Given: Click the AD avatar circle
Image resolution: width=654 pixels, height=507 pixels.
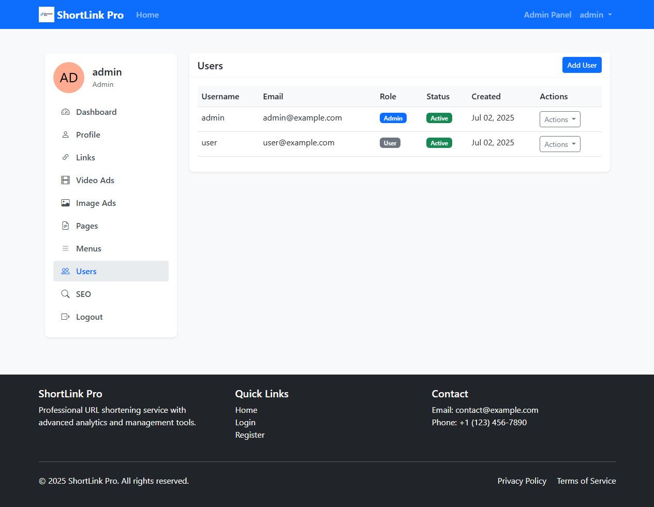Looking at the screenshot, I should point(69,78).
